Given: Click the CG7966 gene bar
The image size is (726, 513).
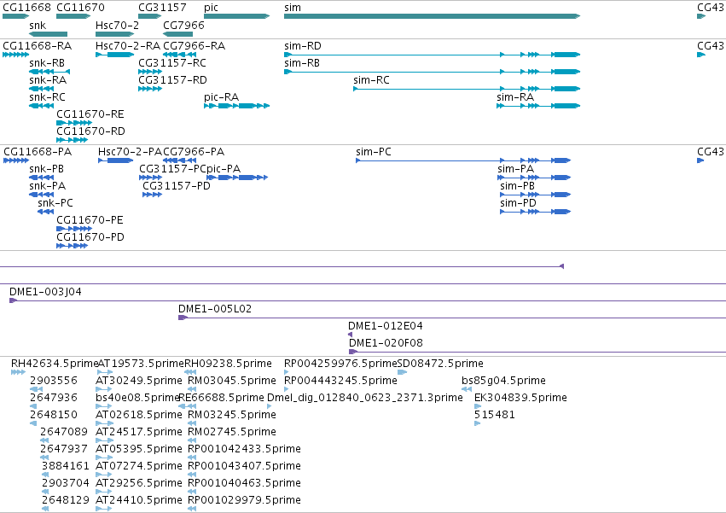Looking at the screenshot, I should click(x=178, y=34).
